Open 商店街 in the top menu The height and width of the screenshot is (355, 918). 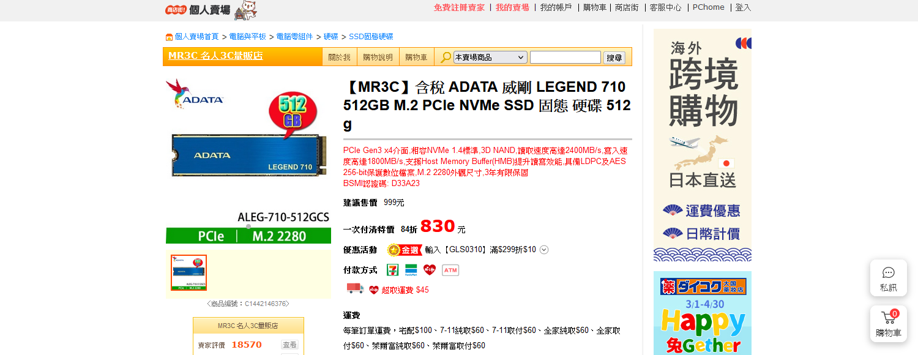click(x=627, y=7)
